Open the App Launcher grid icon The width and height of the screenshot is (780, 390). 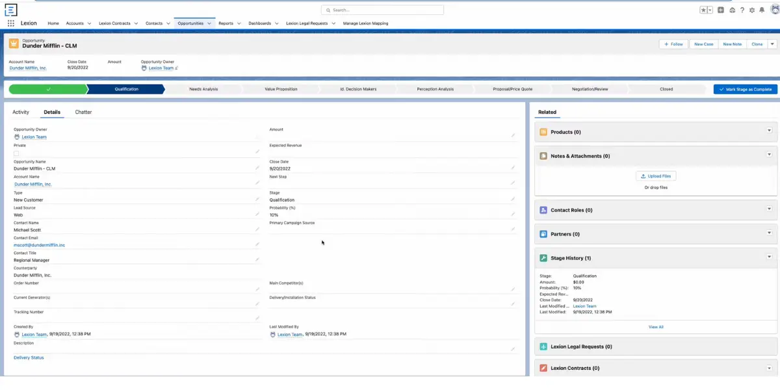click(11, 23)
